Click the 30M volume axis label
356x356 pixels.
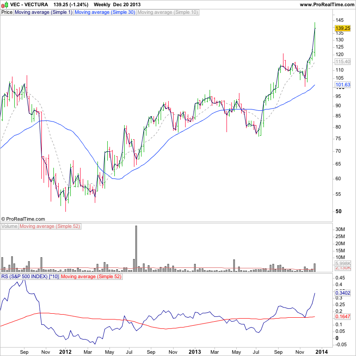(340, 229)
